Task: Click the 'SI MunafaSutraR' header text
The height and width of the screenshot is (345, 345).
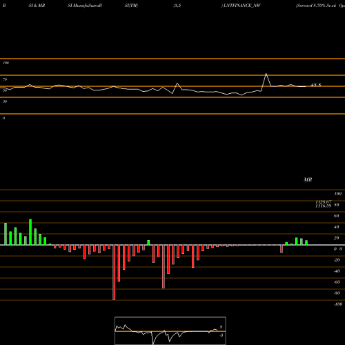Action: (85, 6)
